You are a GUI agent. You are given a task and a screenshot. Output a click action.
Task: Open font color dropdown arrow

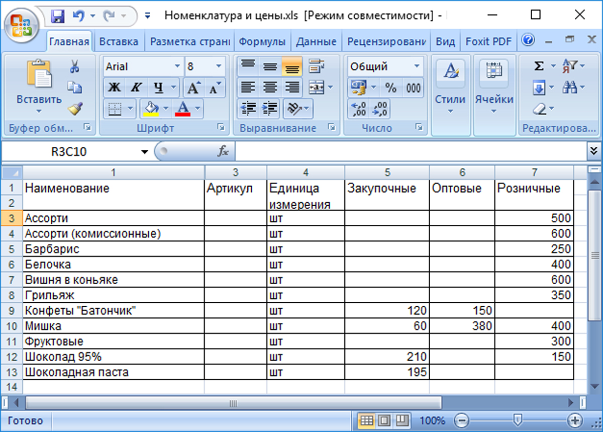point(197,108)
